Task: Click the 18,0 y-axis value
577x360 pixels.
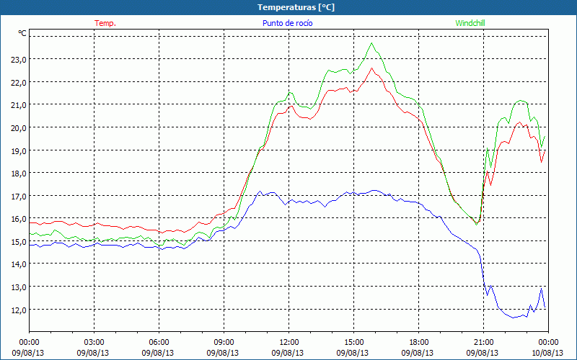Action: (19, 174)
